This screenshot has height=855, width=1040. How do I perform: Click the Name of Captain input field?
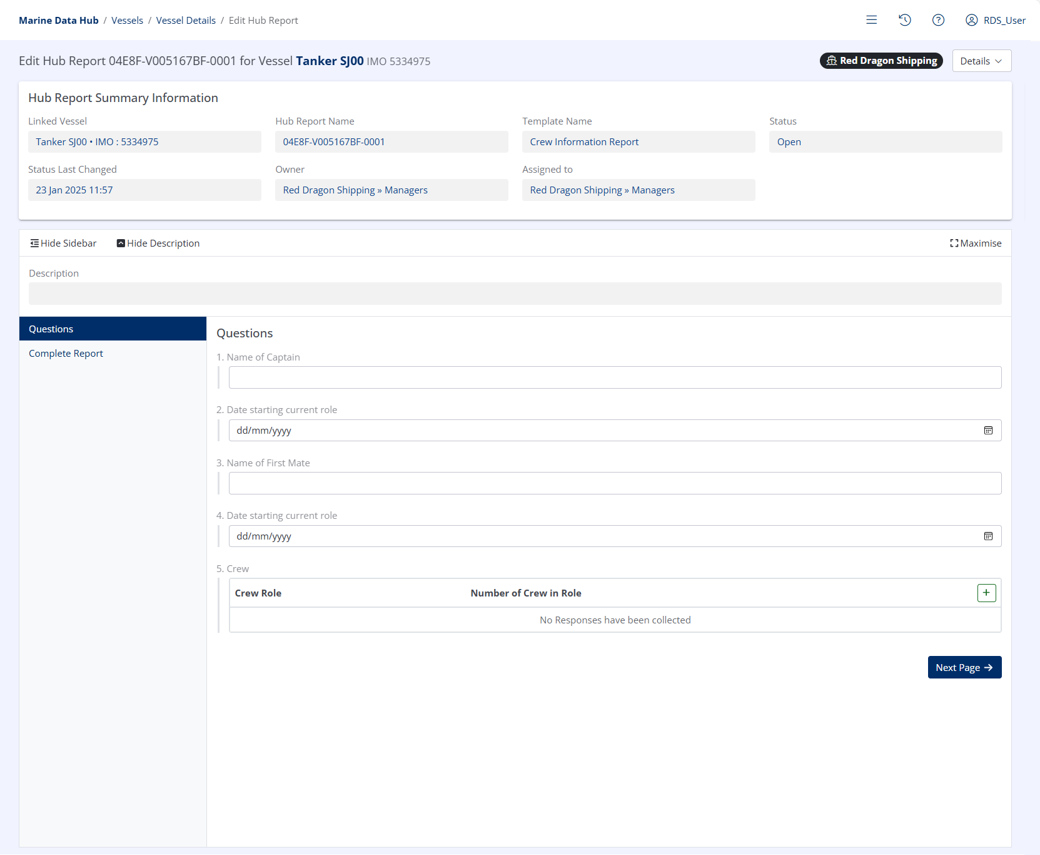[x=615, y=377]
